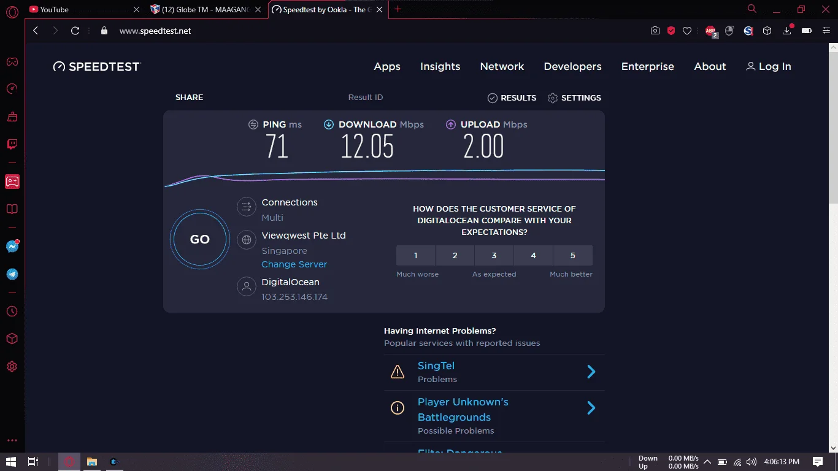Viewport: 838px width, 471px height.
Task: Click the DigitalOcean provider name
Action: pos(290,282)
